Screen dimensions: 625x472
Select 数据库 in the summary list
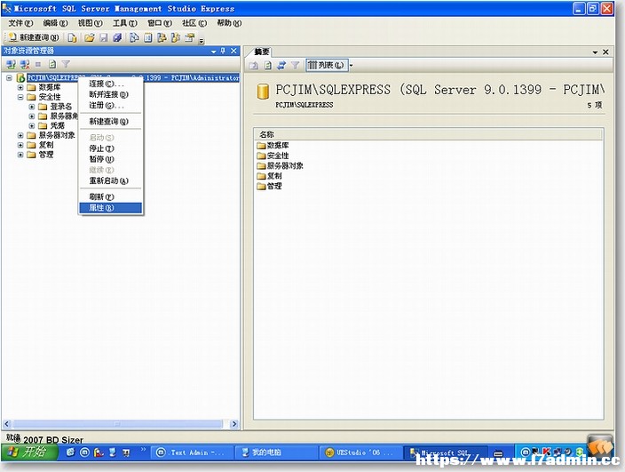coord(273,145)
